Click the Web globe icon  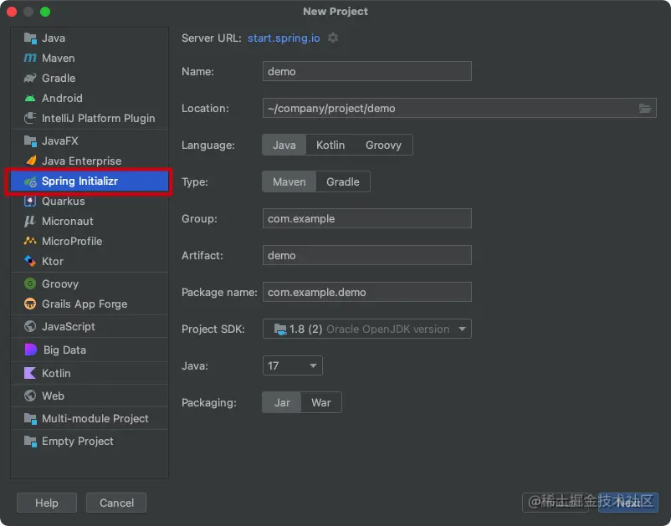(x=30, y=396)
